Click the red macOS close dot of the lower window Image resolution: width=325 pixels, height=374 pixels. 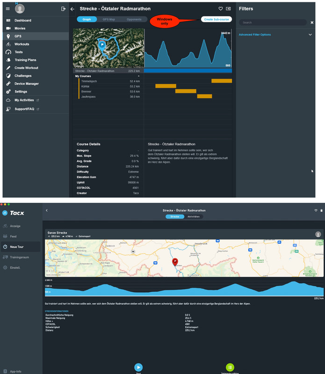pyautogui.click(x=1, y=204)
